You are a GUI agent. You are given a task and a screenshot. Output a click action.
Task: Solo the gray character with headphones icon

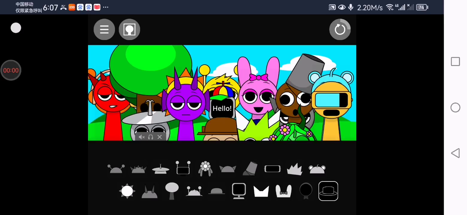pos(151,137)
